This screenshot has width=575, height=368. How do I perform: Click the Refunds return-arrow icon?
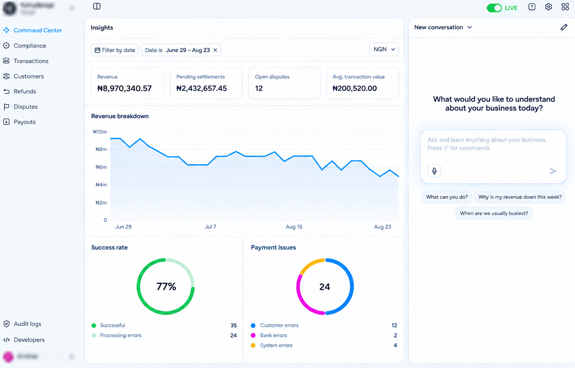[6, 91]
